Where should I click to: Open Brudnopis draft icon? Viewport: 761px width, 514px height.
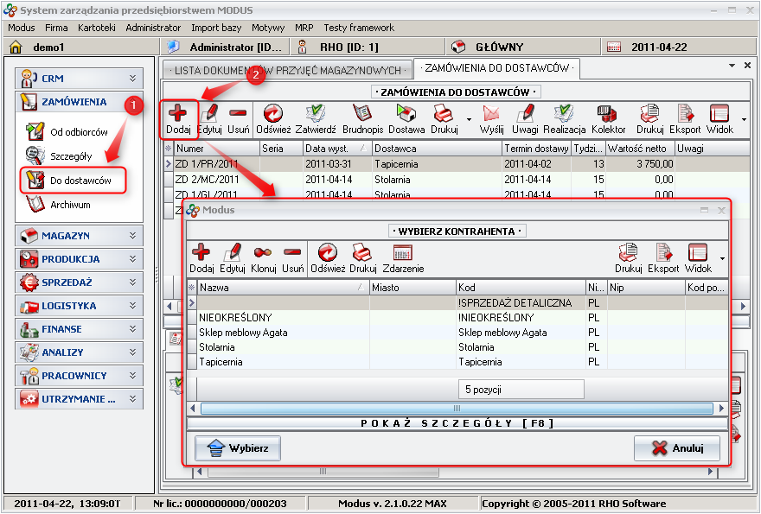pos(362,114)
